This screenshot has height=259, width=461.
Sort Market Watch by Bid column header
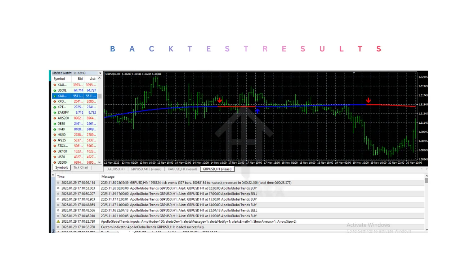click(x=78, y=79)
